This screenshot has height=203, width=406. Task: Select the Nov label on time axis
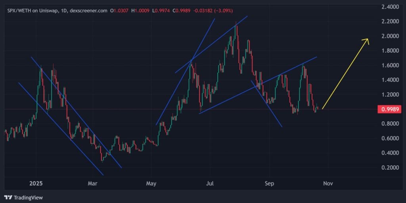tap(327, 184)
